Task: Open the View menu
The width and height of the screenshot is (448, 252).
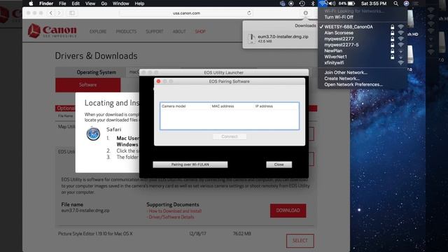Action: [x=90, y=3]
